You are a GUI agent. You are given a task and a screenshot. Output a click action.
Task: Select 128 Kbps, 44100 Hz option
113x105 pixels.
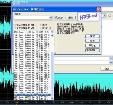32,77
